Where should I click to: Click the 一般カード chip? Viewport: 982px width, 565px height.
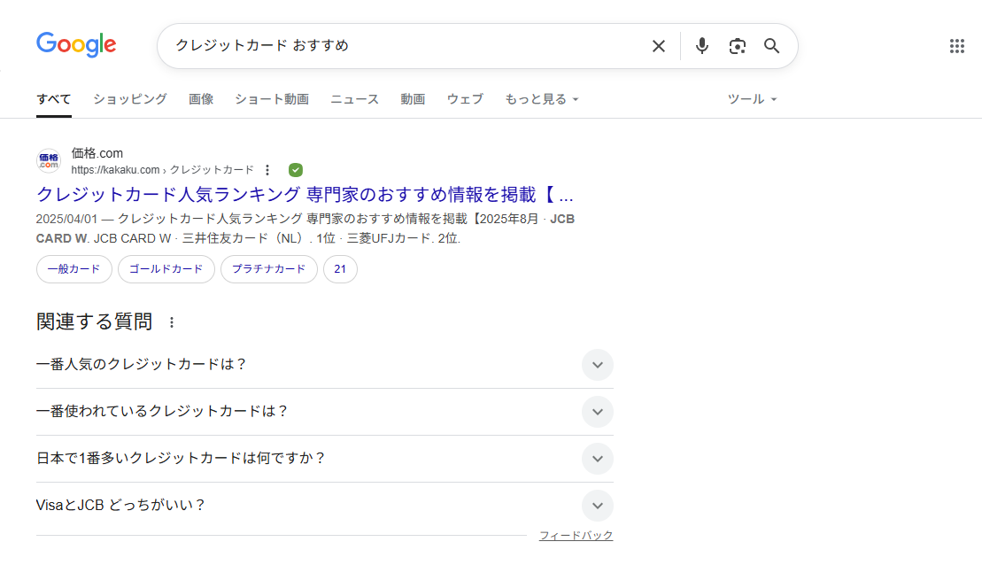pyautogui.click(x=73, y=268)
